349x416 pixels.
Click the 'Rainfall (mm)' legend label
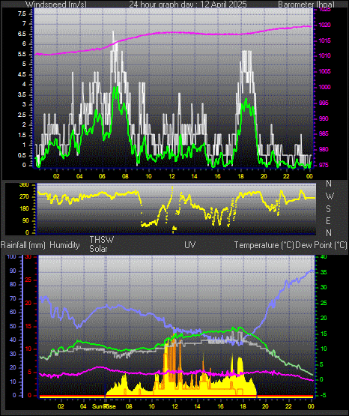coord(23,245)
